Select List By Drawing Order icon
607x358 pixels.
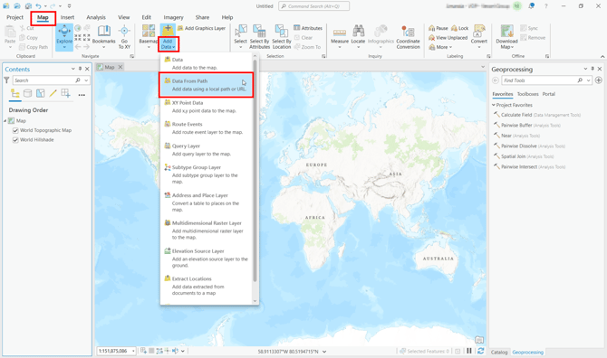[15, 93]
